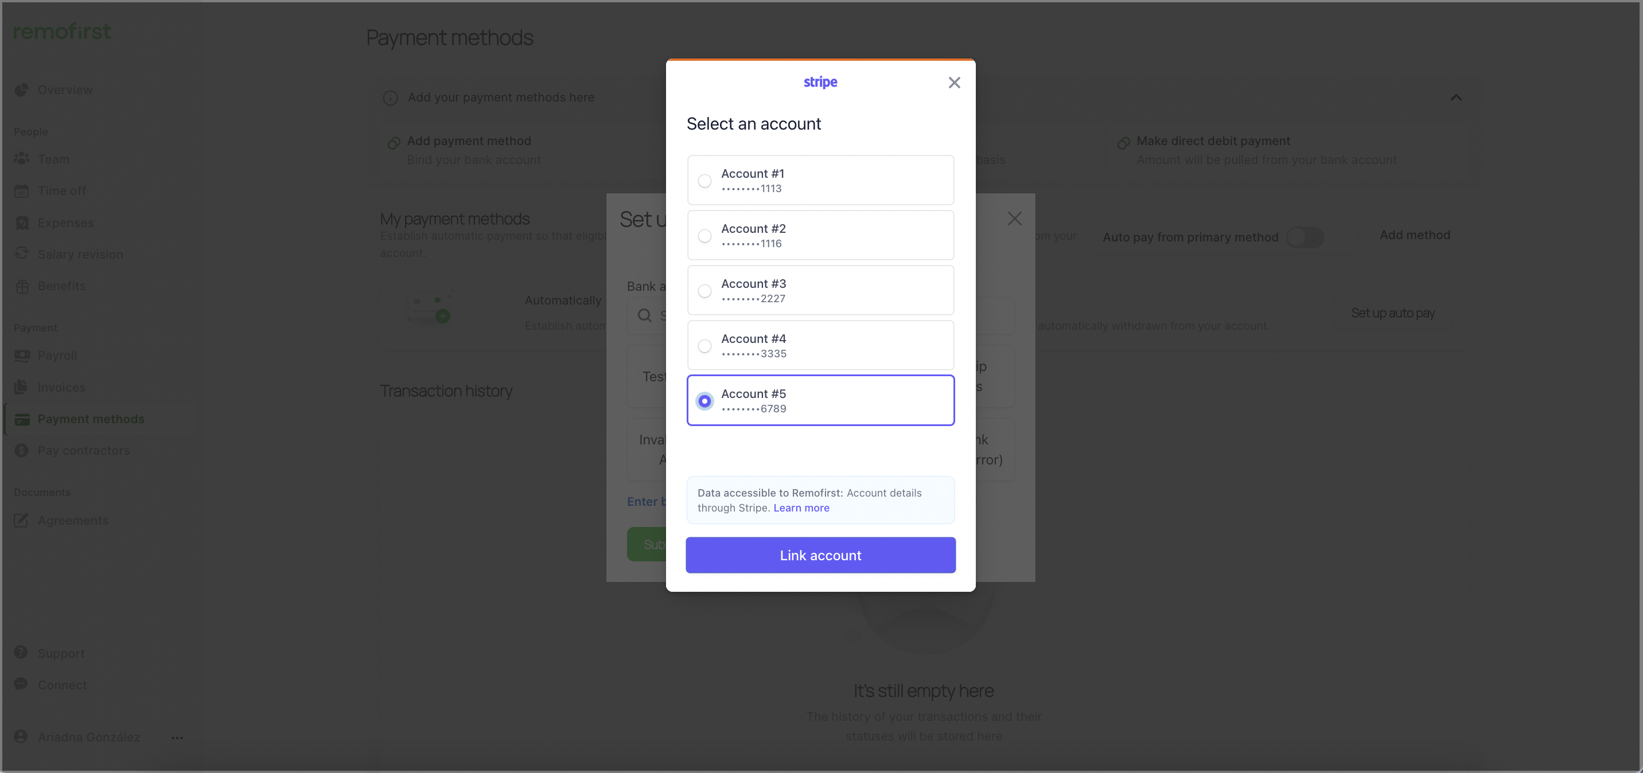Select the Benefits gift icon
1643x773 pixels.
click(x=22, y=285)
